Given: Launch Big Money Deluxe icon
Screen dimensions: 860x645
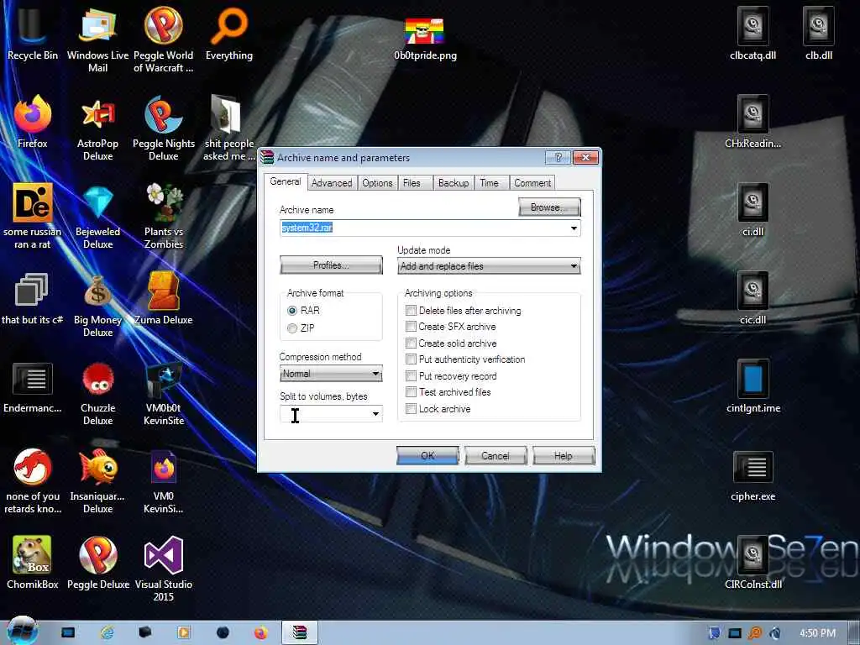Looking at the screenshot, I should (x=97, y=304).
